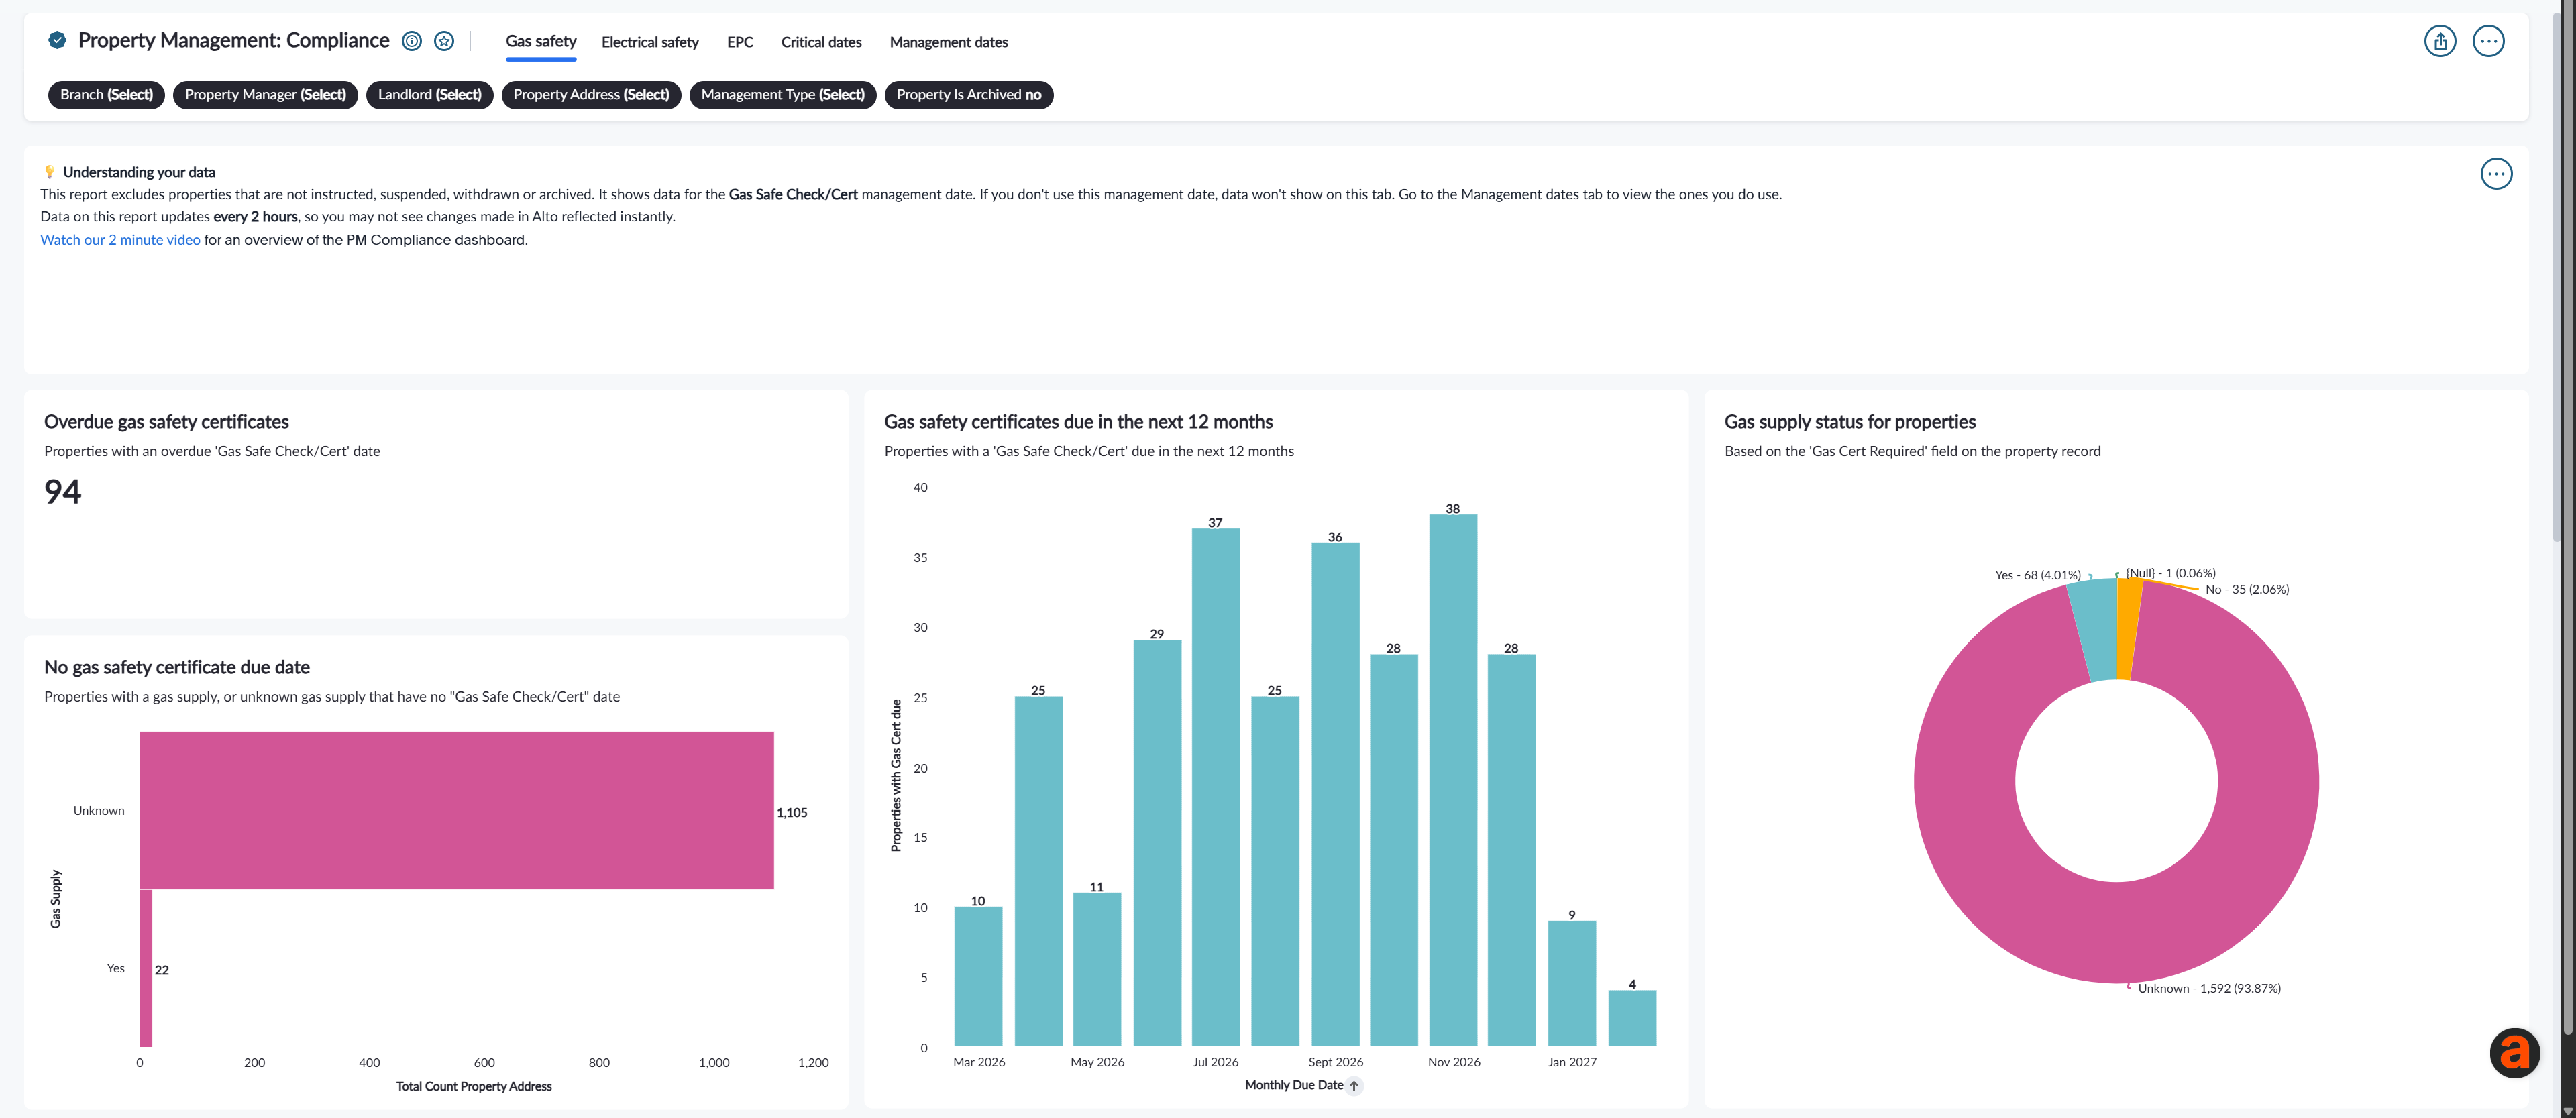The width and height of the screenshot is (2576, 1118).
Task: Select the Unknown gas supply horizontal bar
Action: click(457, 810)
